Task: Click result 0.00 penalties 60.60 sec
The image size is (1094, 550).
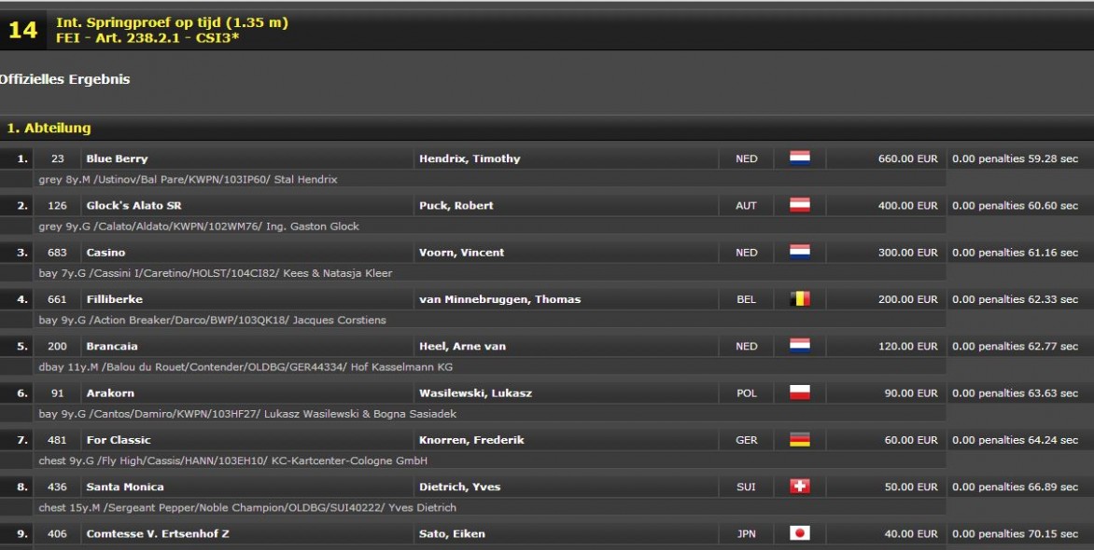Action: tap(1016, 206)
